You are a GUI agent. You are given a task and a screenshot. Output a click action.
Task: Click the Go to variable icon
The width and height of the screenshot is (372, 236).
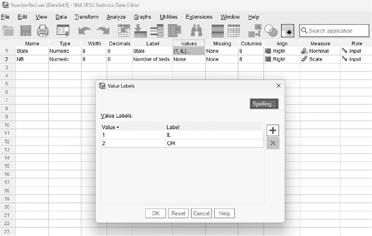(140, 31)
